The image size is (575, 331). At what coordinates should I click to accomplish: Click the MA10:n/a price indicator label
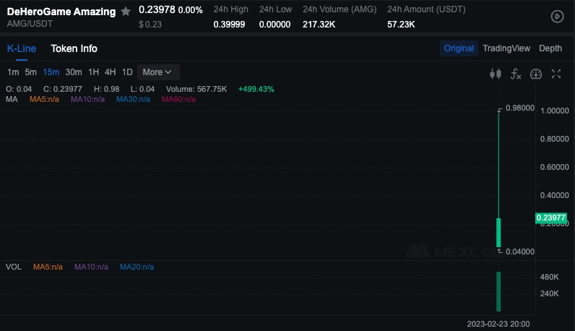(x=87, y=99)
